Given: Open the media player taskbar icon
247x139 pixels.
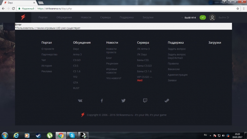Looking at the screenshot, I should tap(27, 135).
